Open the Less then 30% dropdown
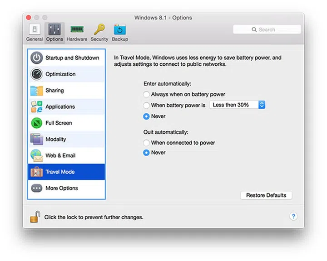Image resolution: width=327 pixels, height=261 pixels. [x=237, y=105]
